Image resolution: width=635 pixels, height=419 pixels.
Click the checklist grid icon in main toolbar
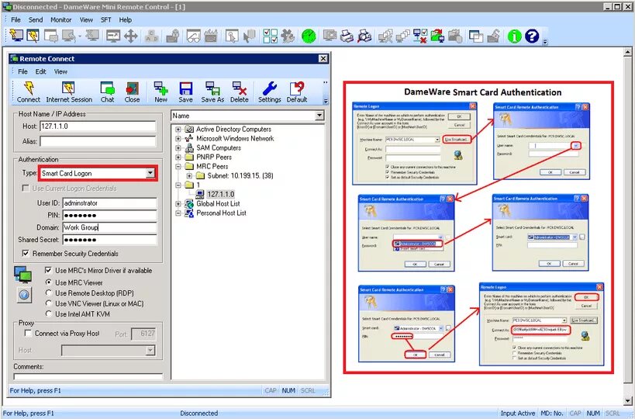(270, 36)
